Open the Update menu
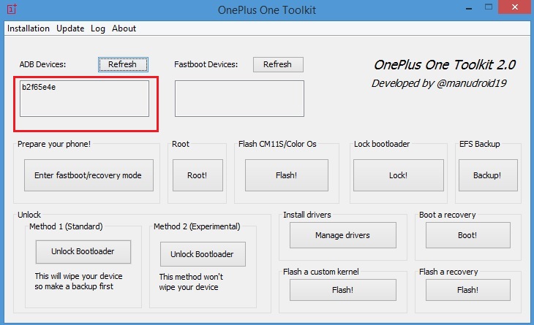This screenshot has height=325, width=534. [70, 28]
